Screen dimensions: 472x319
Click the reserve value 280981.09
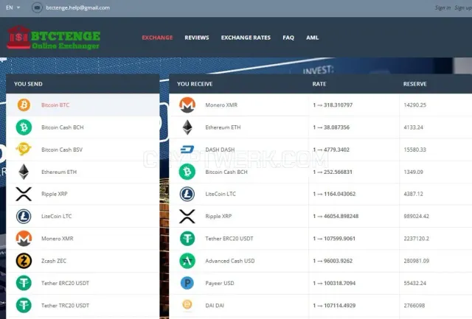[x=416, y=261]
